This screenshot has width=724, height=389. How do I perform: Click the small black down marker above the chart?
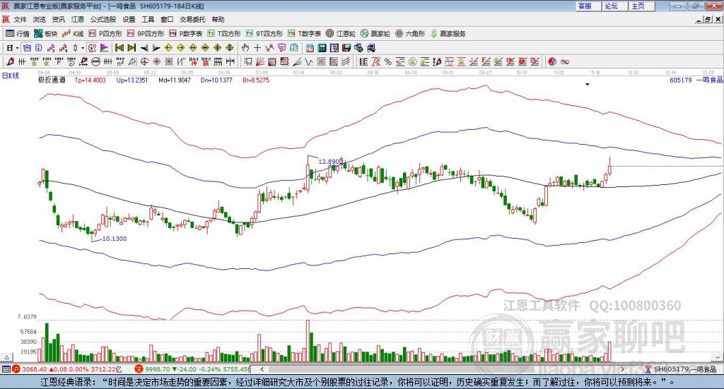coord(588,84)
